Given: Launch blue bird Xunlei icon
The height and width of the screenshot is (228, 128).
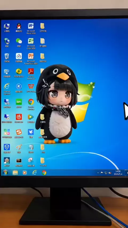Looking at the screenshot, I should (x=31, y=132).
